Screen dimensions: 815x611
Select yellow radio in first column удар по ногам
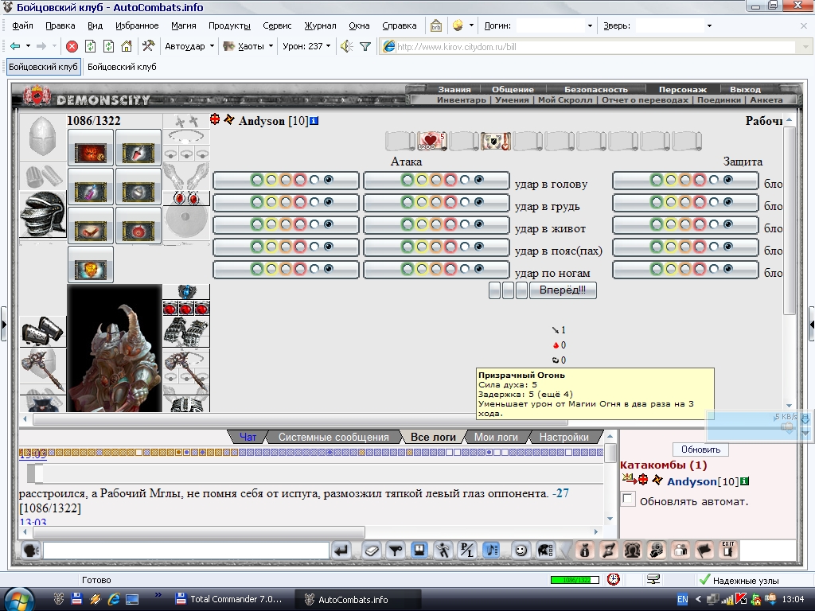[x=271, y=270]
